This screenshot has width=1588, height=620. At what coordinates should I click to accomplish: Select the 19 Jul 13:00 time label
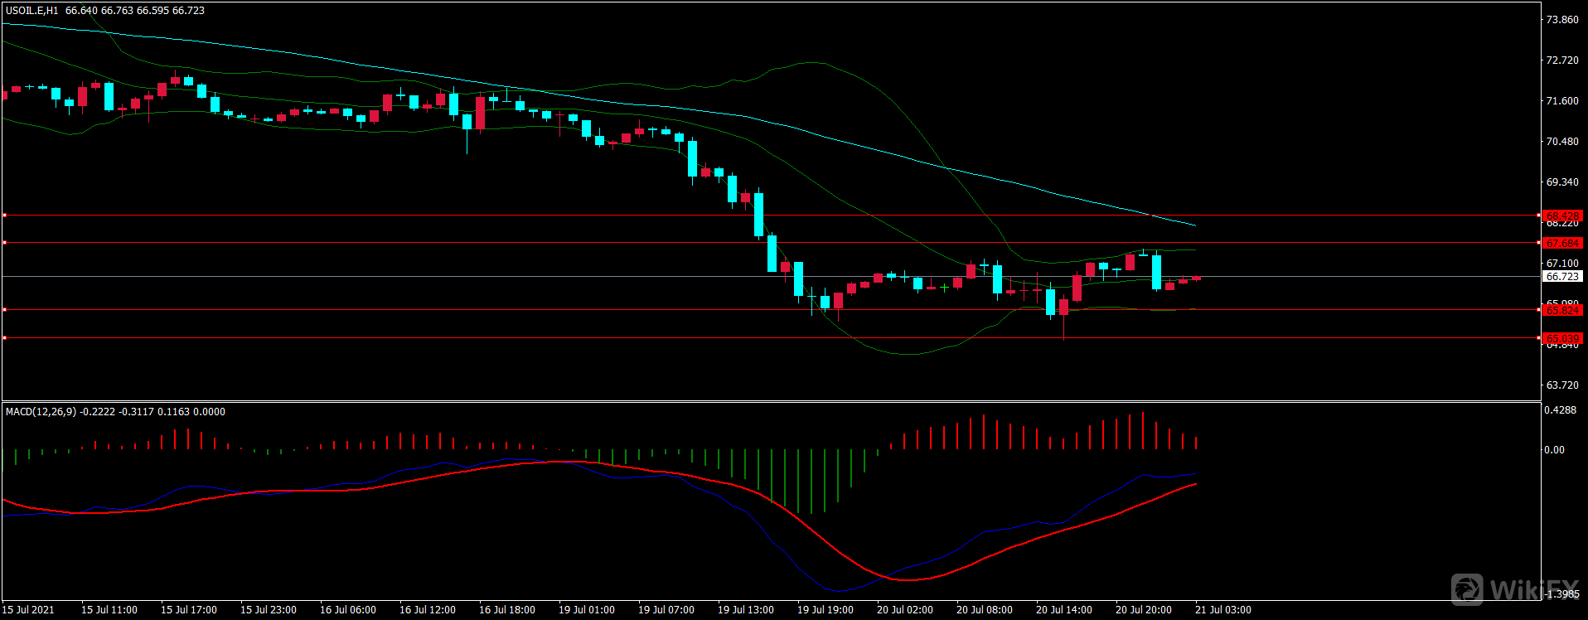coord(746,610)
